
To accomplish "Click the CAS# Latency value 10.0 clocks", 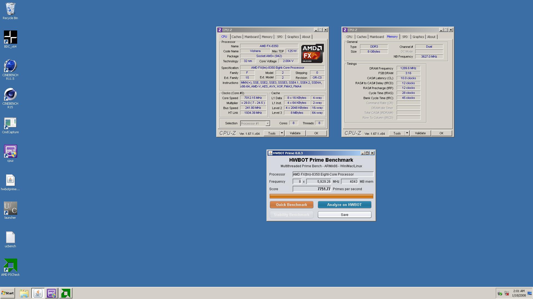I will pos(408,78).
